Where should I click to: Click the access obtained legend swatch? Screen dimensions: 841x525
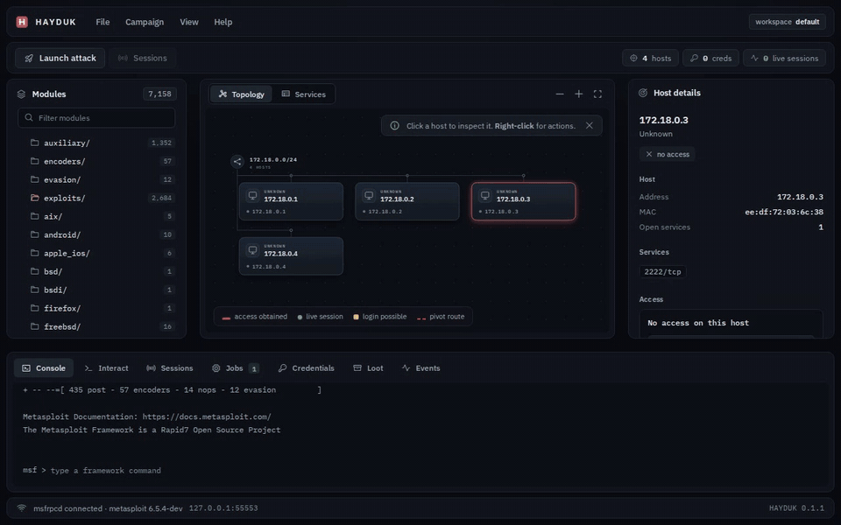(x=226, y=318)
